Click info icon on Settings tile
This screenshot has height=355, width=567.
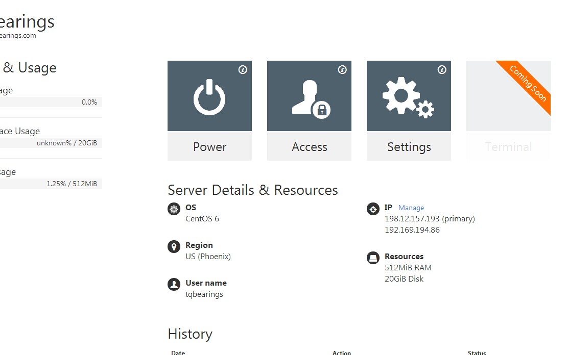point(442,70)
